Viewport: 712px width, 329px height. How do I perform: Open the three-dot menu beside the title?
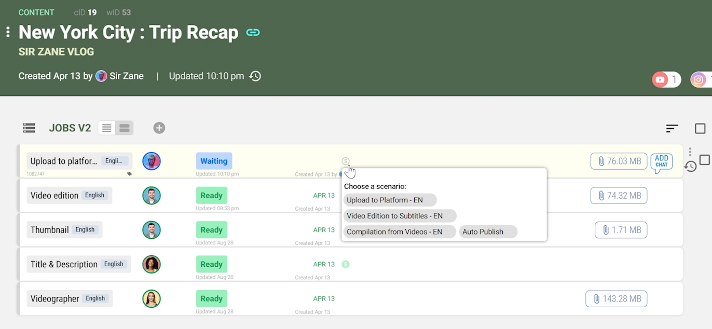click(x=8, y=32)
